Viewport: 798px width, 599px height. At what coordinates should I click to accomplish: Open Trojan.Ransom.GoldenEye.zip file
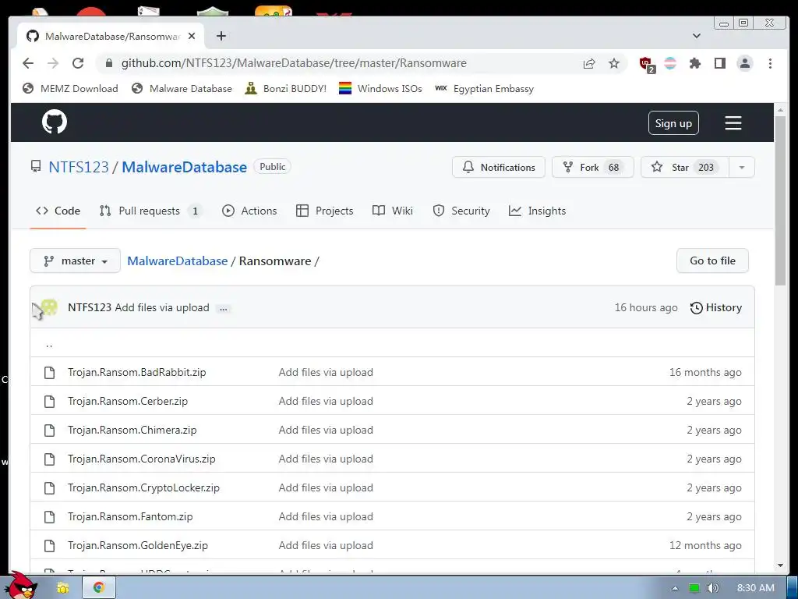[138, 545]
